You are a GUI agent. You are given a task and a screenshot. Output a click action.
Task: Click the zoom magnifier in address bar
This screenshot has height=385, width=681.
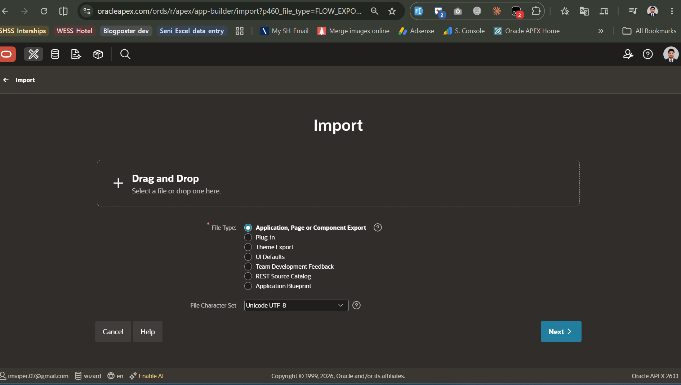(x=374, y=11)
